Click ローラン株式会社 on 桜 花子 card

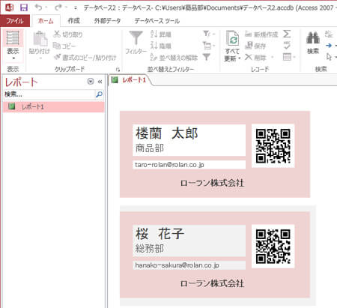coord(212,283)
